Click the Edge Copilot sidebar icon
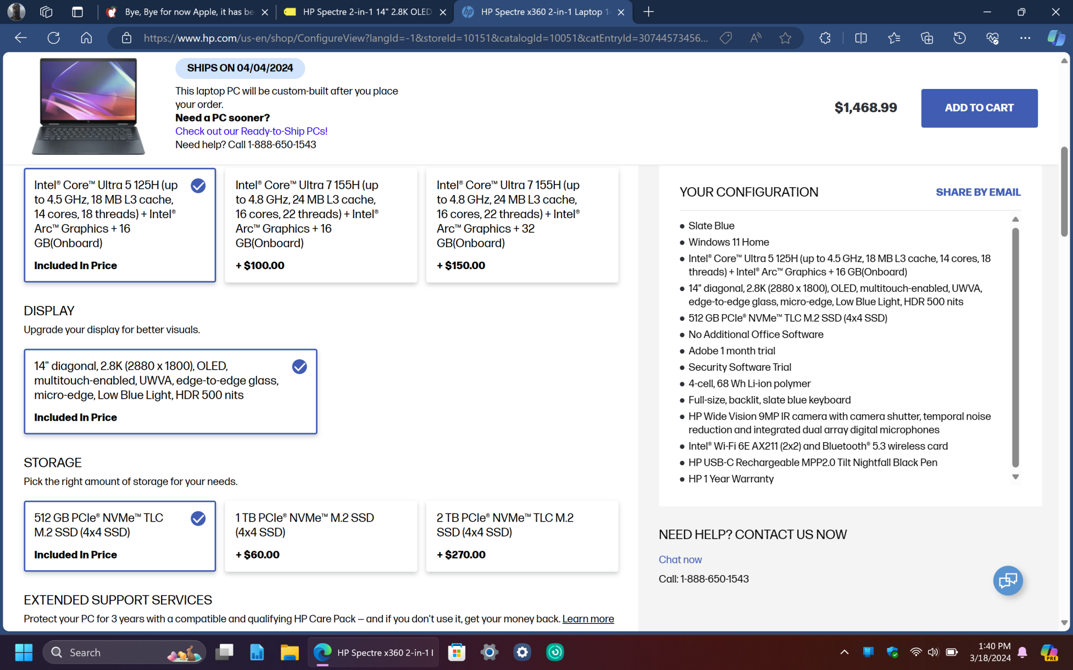This screenshot has height=670, width=1073. tap(1055, 38)
